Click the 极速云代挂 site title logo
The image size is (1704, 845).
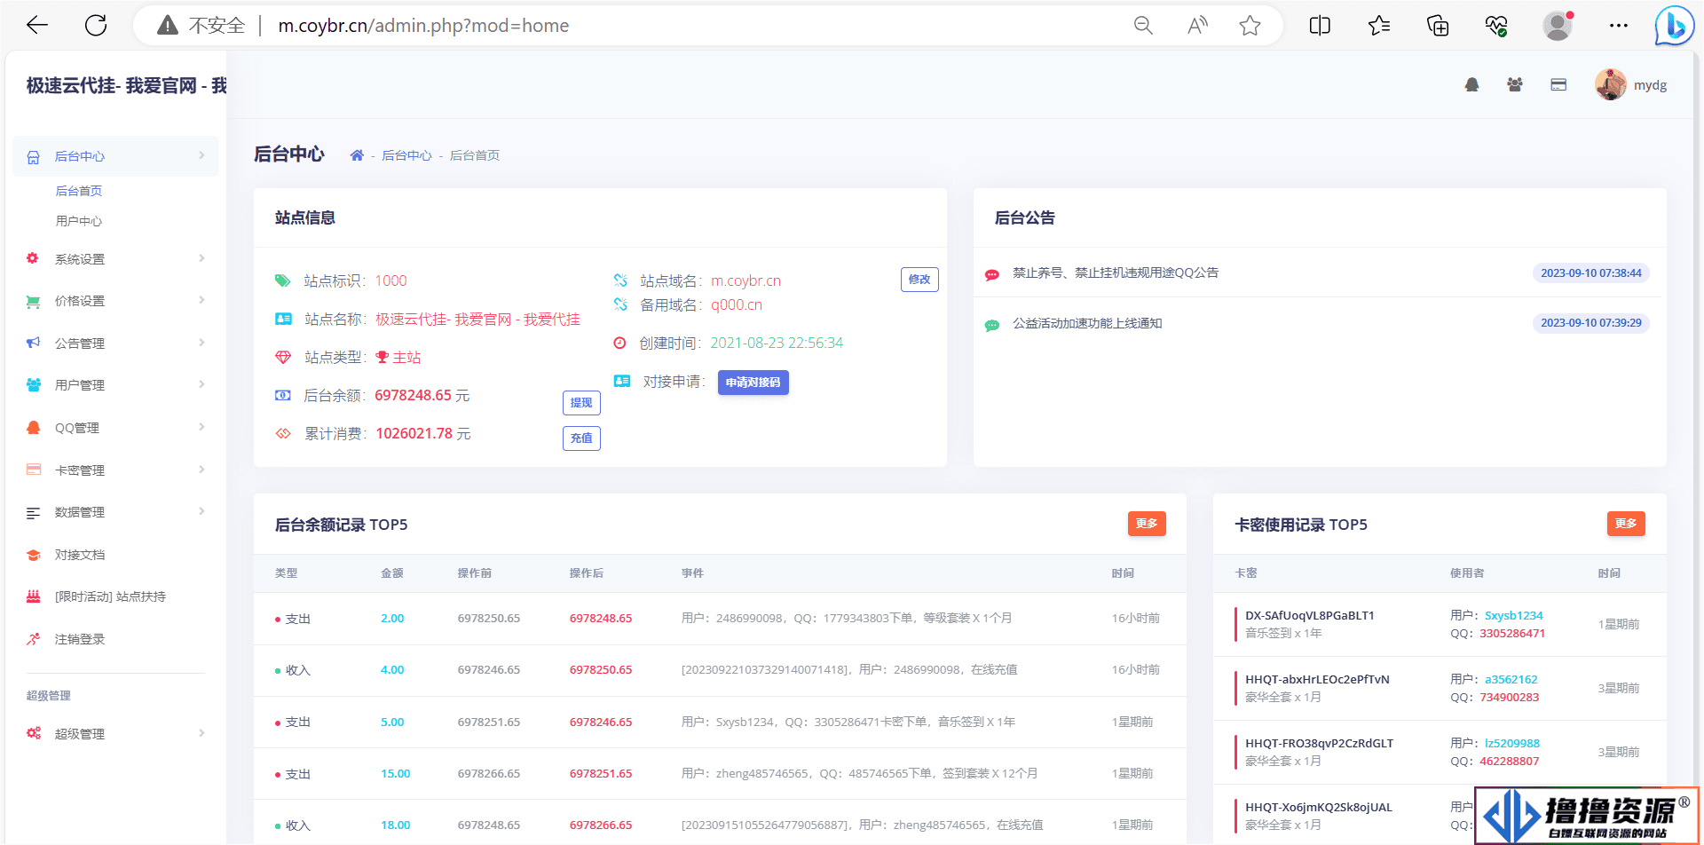[126, 85]
